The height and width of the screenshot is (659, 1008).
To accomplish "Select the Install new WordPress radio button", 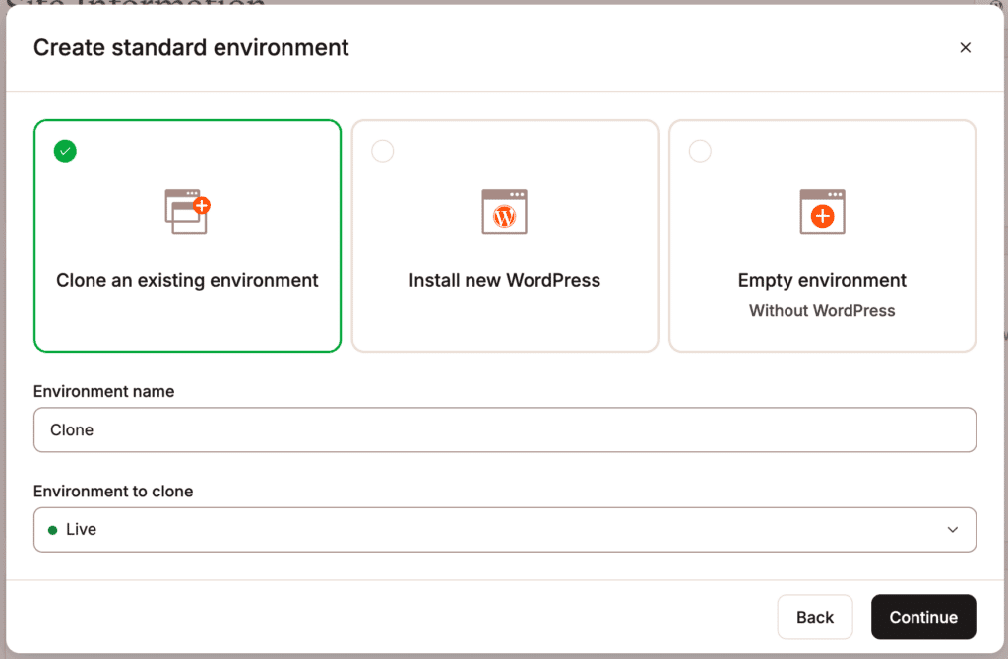I will 382,151.
